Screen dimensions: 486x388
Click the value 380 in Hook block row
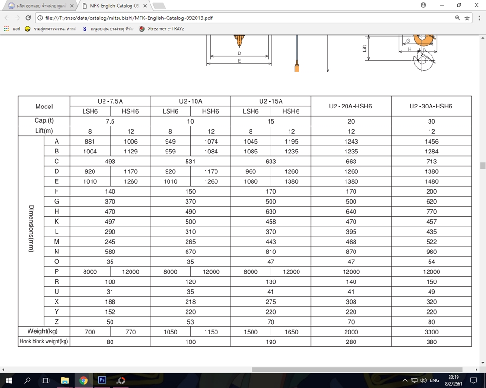[431, 342]
